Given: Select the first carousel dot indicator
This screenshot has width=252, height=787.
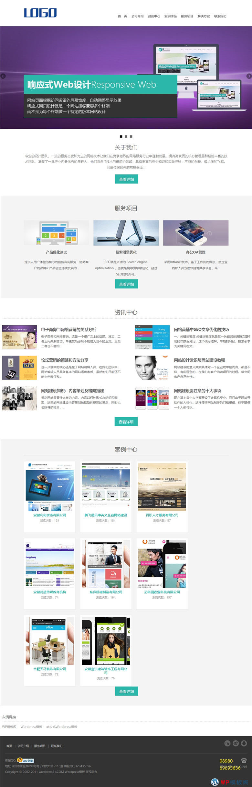Looking at the screenshot, I should (x=121, y=136).
